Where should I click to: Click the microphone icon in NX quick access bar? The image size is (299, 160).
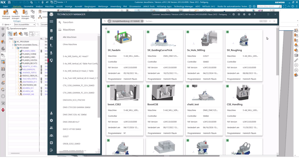[43, 2]
